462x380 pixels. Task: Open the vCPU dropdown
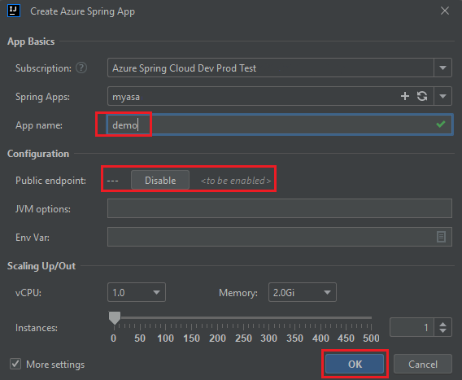pos(137,292)
